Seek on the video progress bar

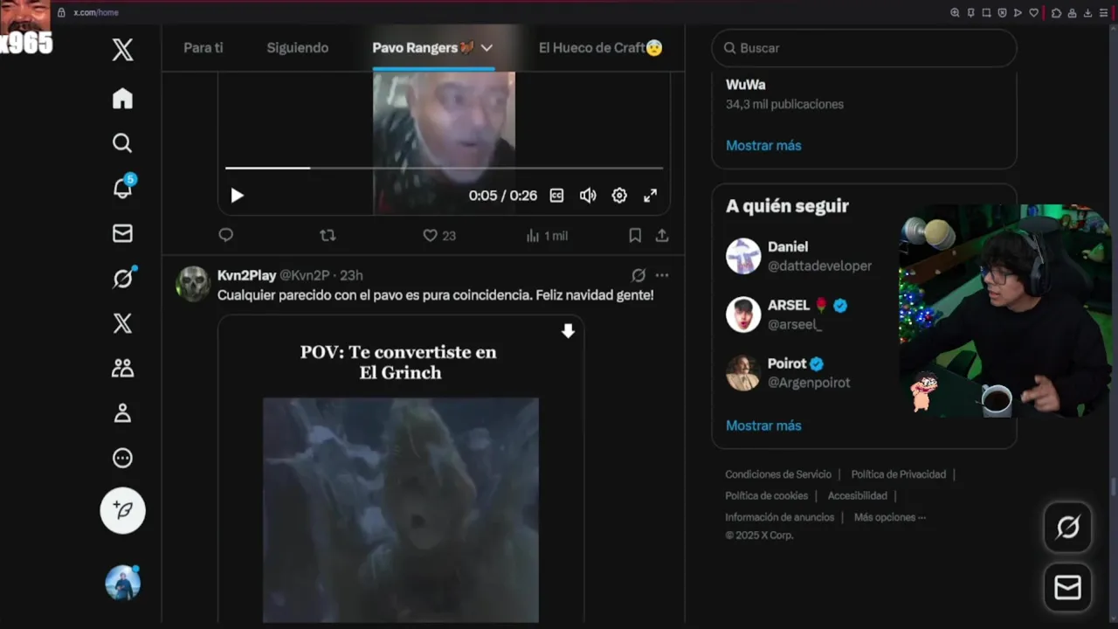point(444,168)
